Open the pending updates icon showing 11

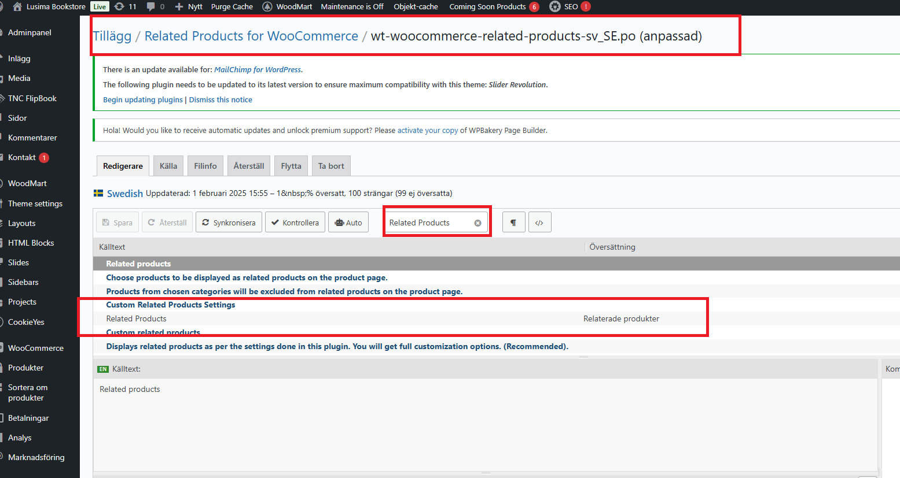click(119, 7)
